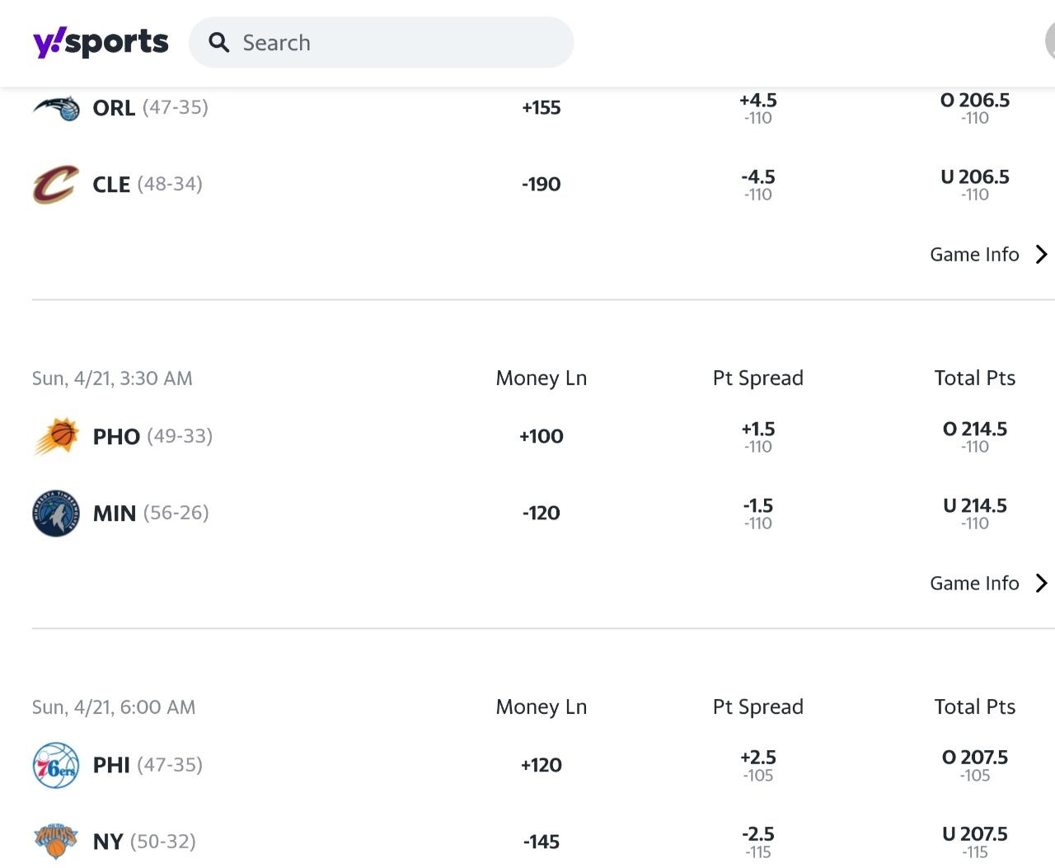Pick MIN -1.5 point spread
The width and height of the screenshot is (1055, 868).
tap(757, 513)
